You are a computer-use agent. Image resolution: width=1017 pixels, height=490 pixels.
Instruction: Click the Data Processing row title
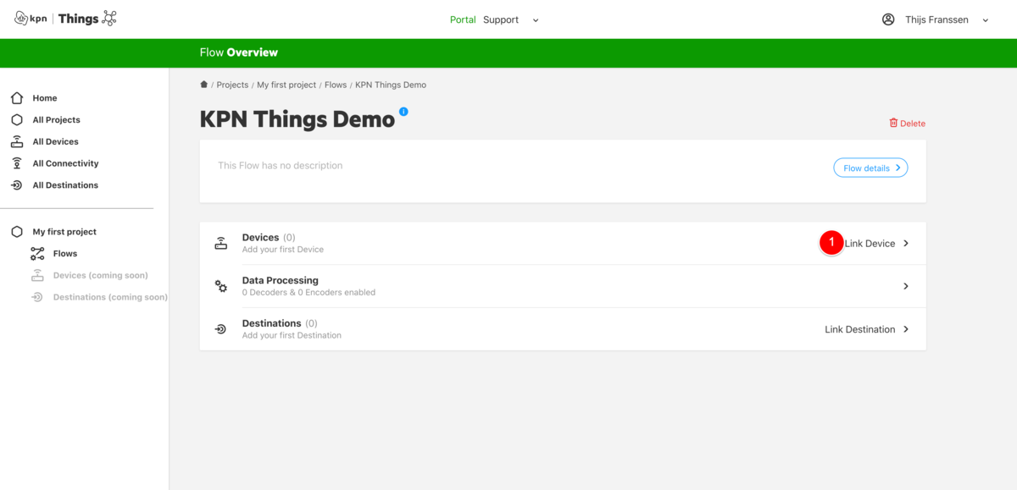281,280
